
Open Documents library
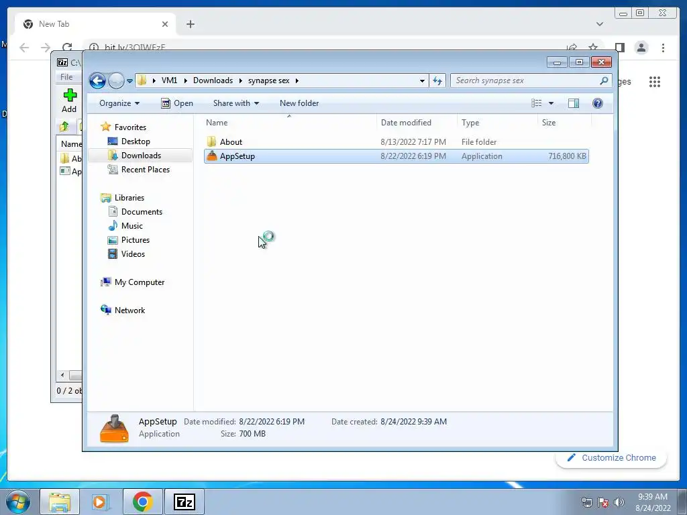[142, 212]
